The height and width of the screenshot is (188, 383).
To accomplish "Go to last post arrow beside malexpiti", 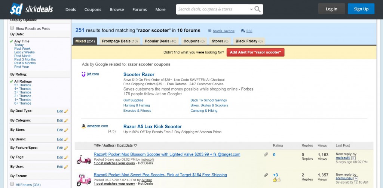I will (353, 158).
